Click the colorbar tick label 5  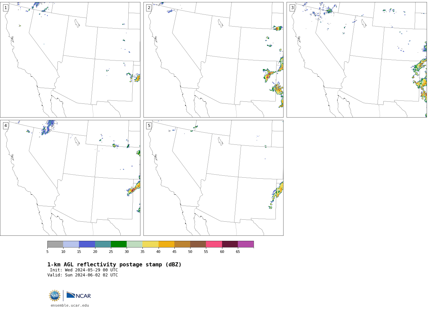point(47,252)
